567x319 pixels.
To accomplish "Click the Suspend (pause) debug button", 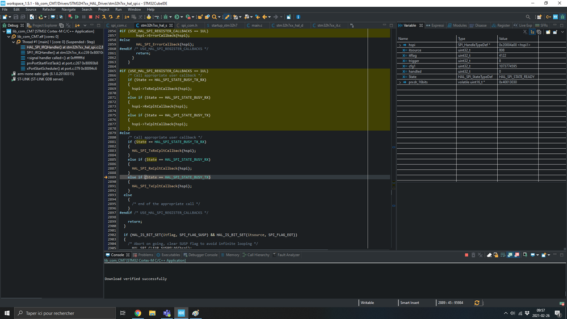I will (83, 17).
